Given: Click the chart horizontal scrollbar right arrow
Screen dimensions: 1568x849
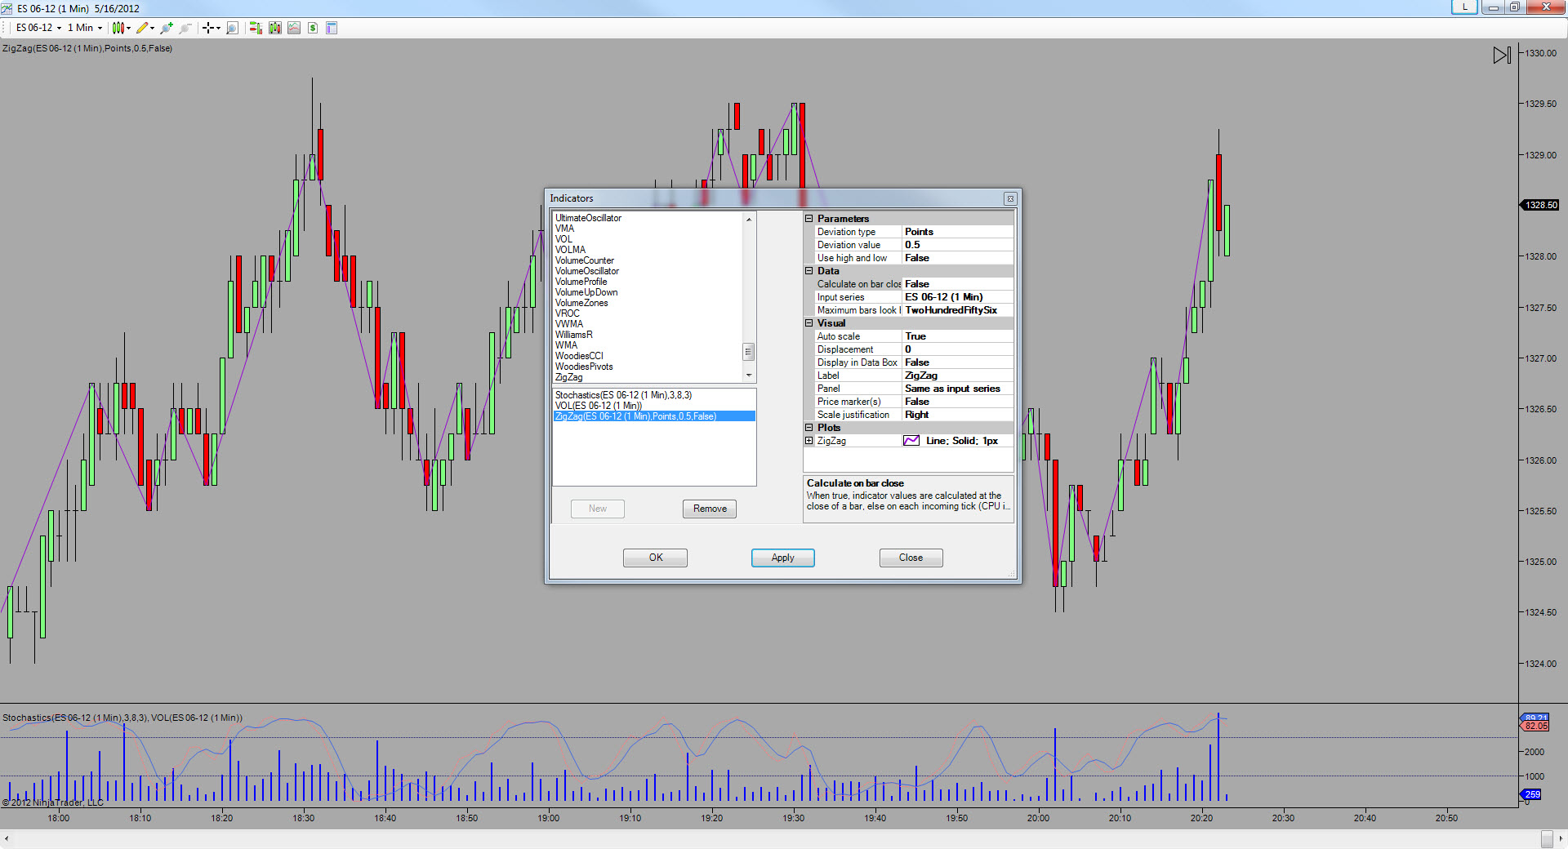Looking at the screenshot, I should [x=1561, y=838].
